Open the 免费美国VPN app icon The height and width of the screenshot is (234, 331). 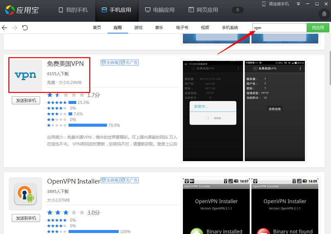click(25, 76)
